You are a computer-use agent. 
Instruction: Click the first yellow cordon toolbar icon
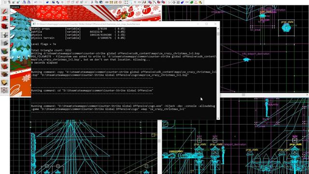[x=111, y=2]
